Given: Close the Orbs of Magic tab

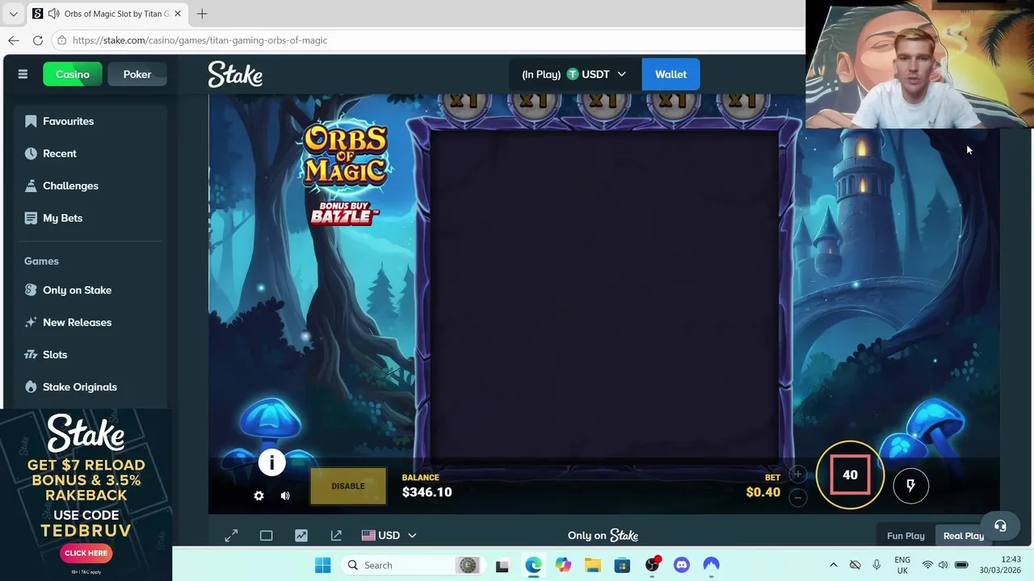Looking at the screenshot, I should (x=178, y=14).
